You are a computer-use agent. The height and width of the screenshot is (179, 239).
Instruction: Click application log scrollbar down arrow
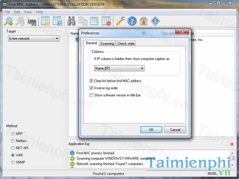tap(232, 165)
